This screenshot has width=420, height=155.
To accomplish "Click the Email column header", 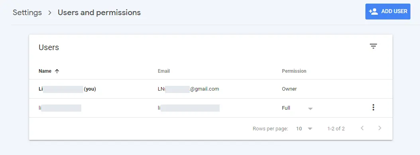I will [164, 71].
